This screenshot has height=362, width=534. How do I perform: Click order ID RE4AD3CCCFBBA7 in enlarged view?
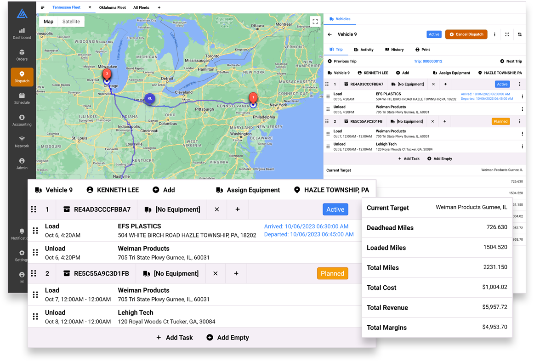(102, 209)
